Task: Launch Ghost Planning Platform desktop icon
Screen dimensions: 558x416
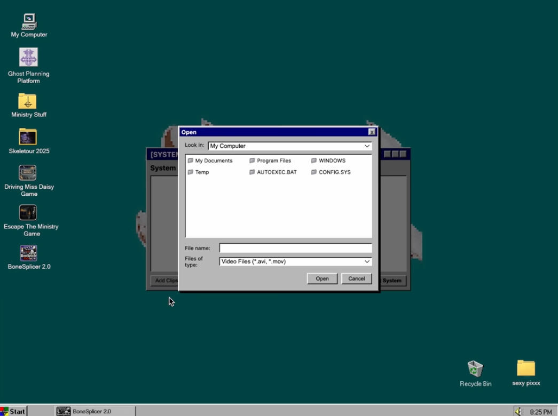Action: tap(28, 66)
